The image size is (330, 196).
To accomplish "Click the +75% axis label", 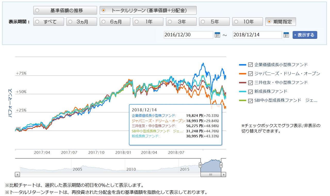I will [x=21, y=73].
